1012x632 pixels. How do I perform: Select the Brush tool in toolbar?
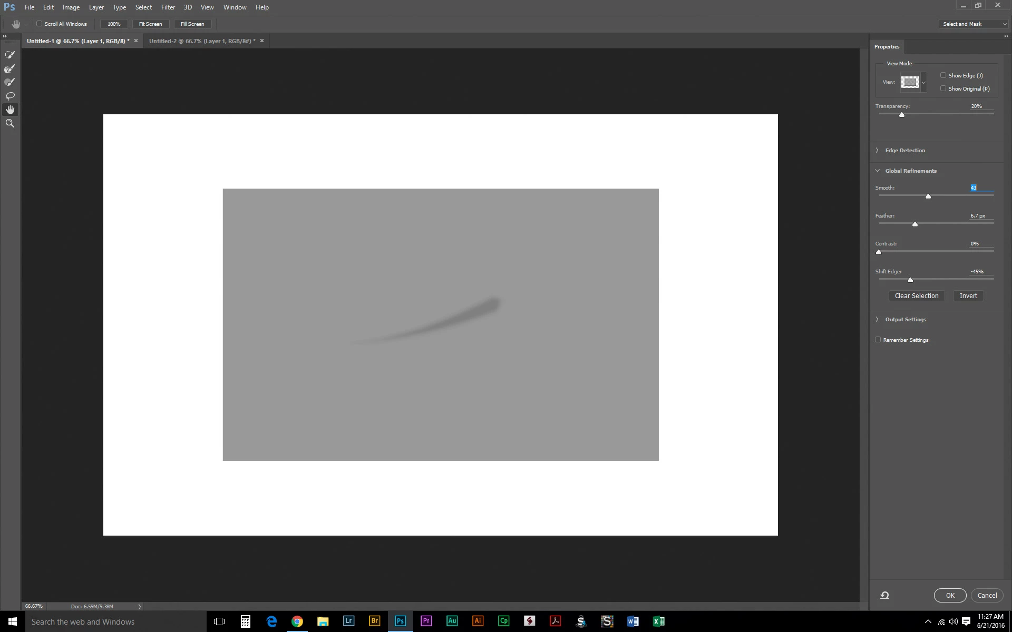tap(10, 82)
